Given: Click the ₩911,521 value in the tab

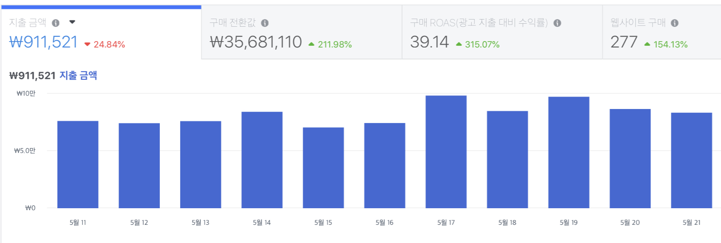Looking at the screenshot, I should pos(43,42).
